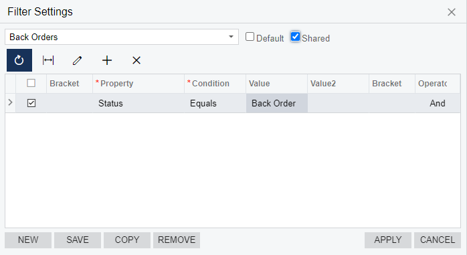The height and width of the screenshot is (255, 467).
Task: Close the Filter Settings dialog
Action: point(452,12)
